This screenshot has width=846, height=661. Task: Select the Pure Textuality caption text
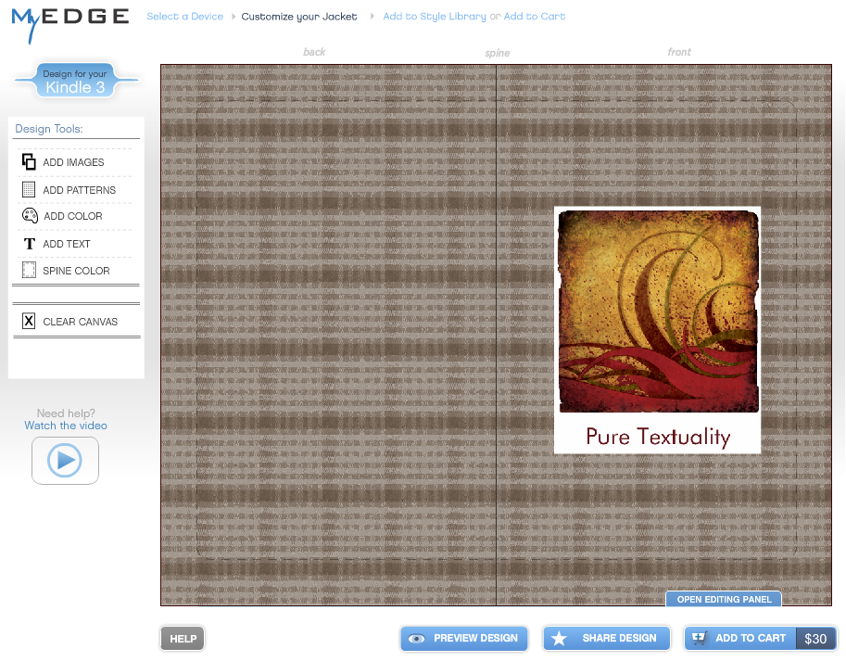(x=658, y=436)
